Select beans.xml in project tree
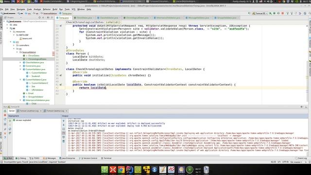Screen dimensions: 311x175 coord(26,38)
